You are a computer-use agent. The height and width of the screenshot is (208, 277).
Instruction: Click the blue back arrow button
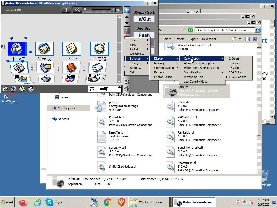click(x=127, y=9)
